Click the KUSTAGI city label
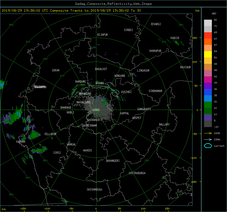Screen dimensions: 227x212 (126, 92)
